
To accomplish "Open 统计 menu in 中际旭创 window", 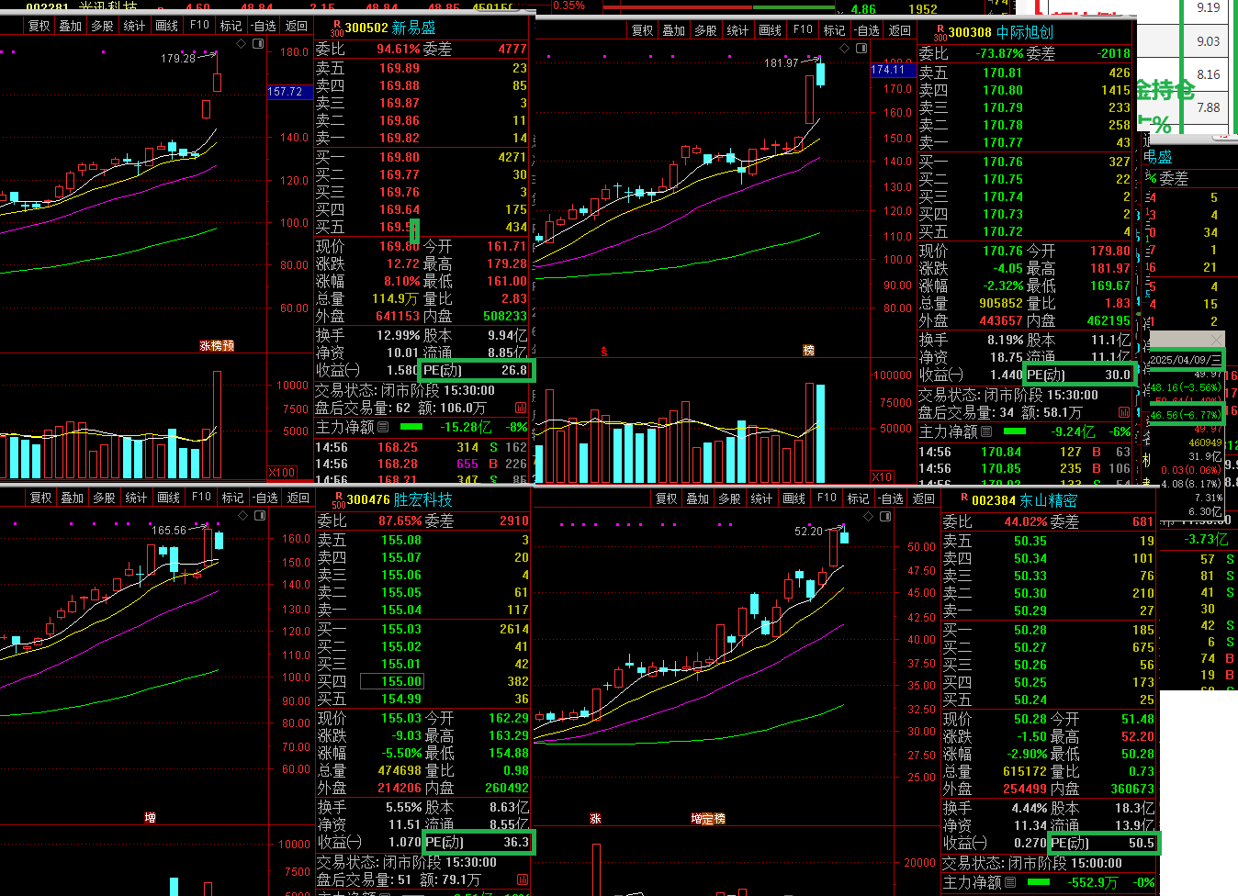I will (737, 30).
